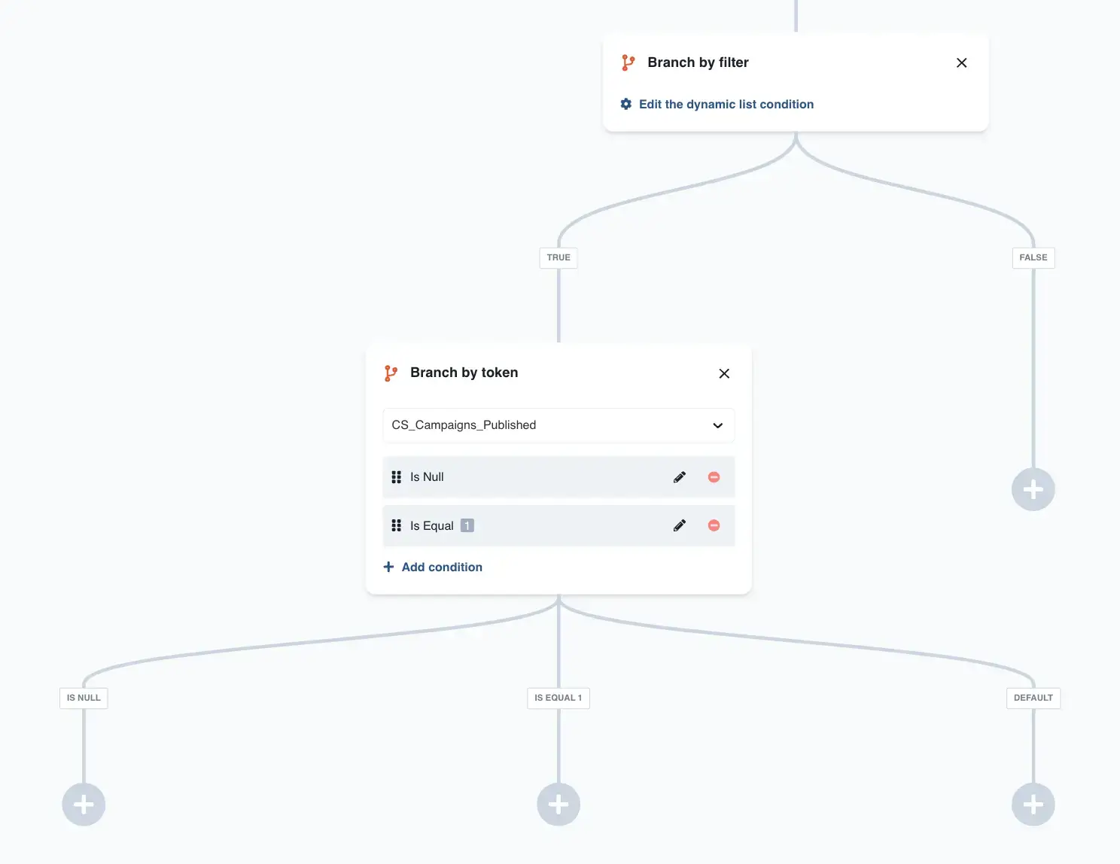
Task: Add a step under the IS NULL branch
Action: (x=84, y=805)
